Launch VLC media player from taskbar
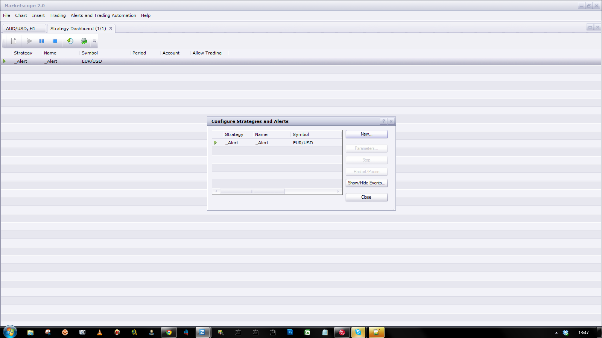Image resolution: width=602 pixels, height=338 pixels. [100, 332]
